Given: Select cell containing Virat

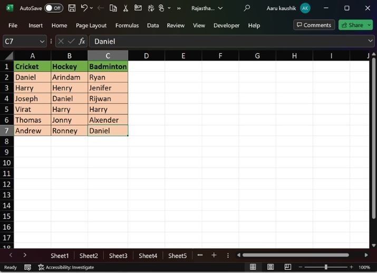Looking at the screenshot, I should (33, 109).
